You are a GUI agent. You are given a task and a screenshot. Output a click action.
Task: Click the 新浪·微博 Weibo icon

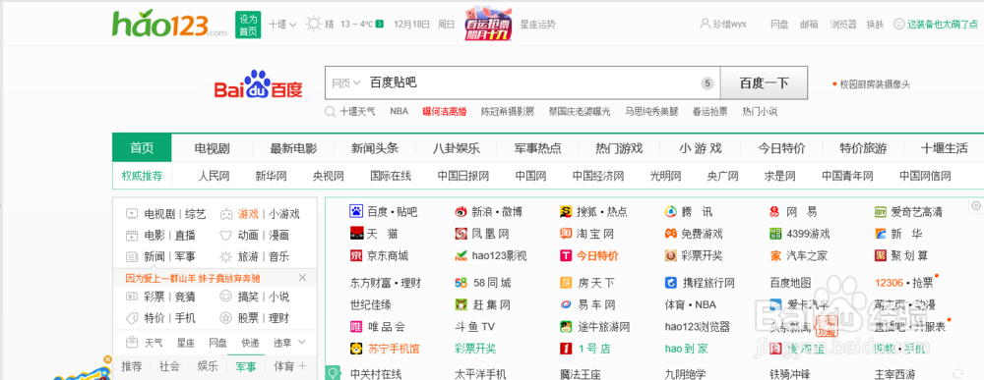tap(461, 211)
